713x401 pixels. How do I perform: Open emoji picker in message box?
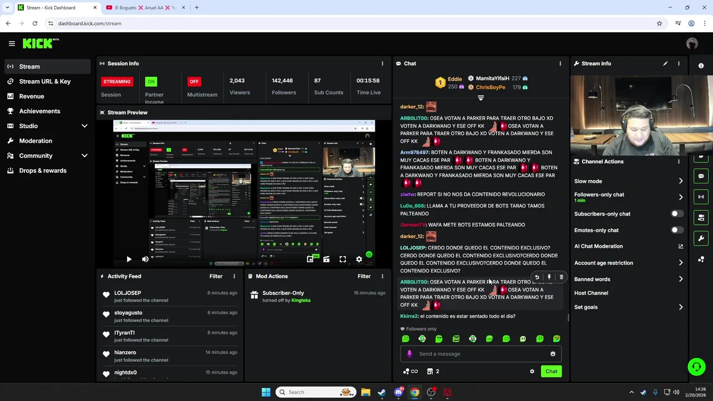click(x=553, y=354)
